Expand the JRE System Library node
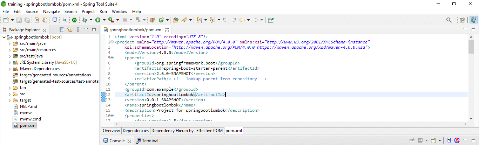The image size is (479, 145). point(10,62)
